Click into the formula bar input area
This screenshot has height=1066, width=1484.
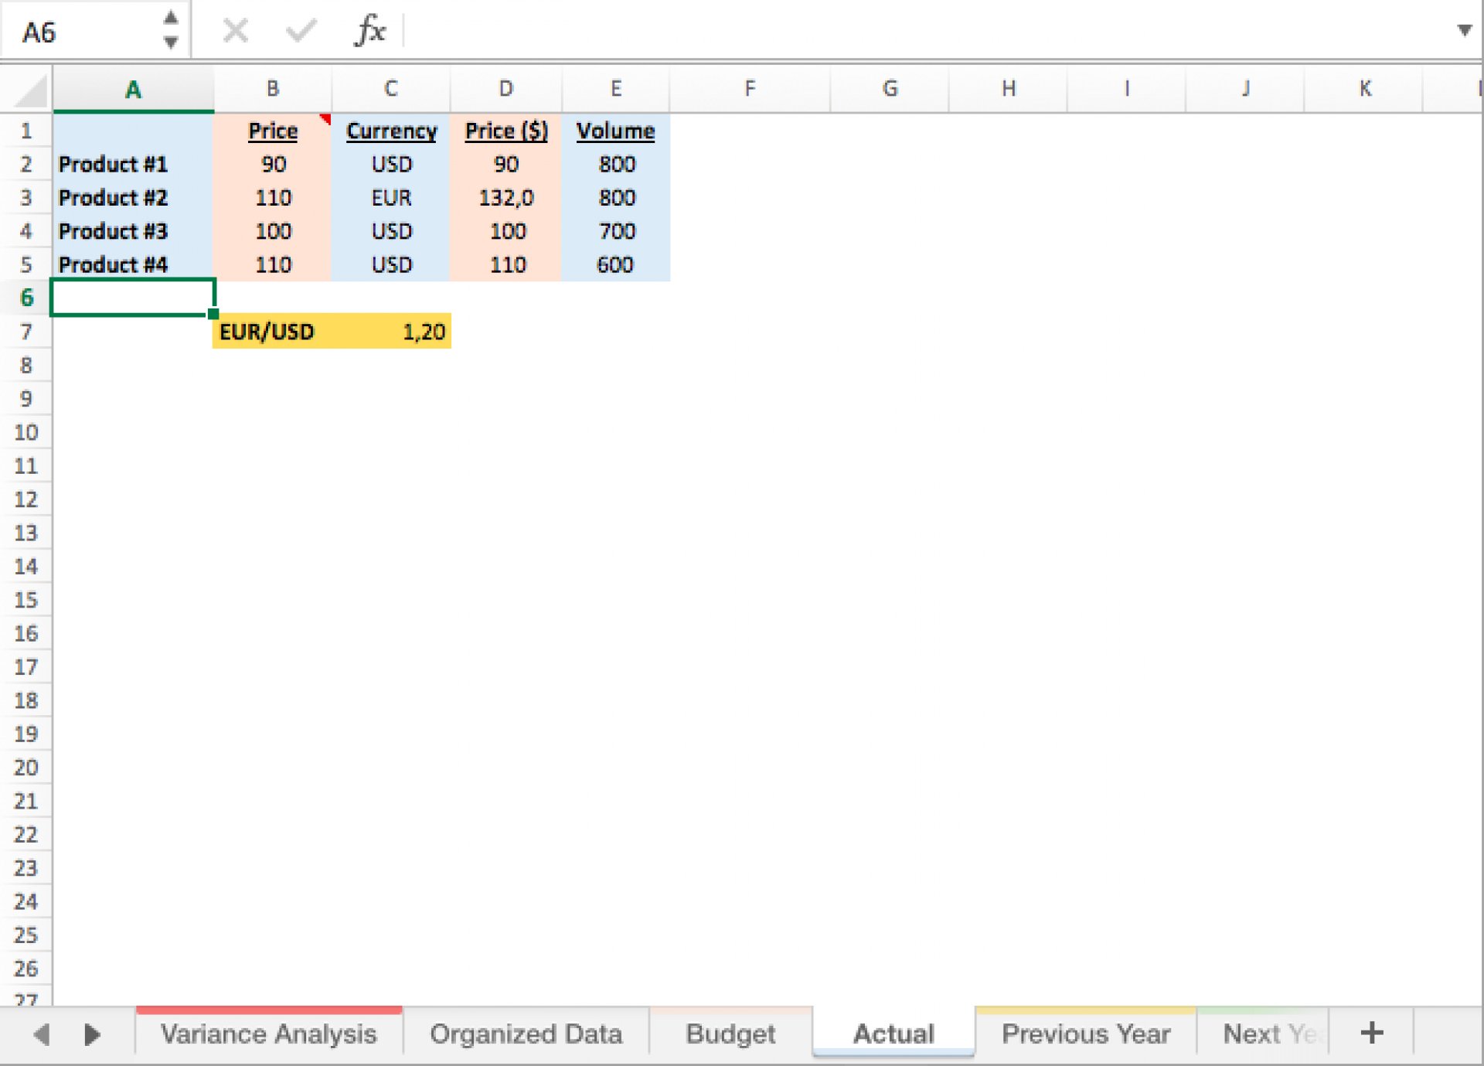(926, 31)
